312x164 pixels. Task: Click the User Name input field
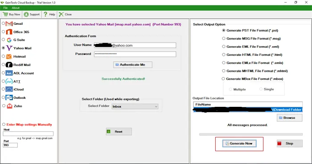pos(135,45)
